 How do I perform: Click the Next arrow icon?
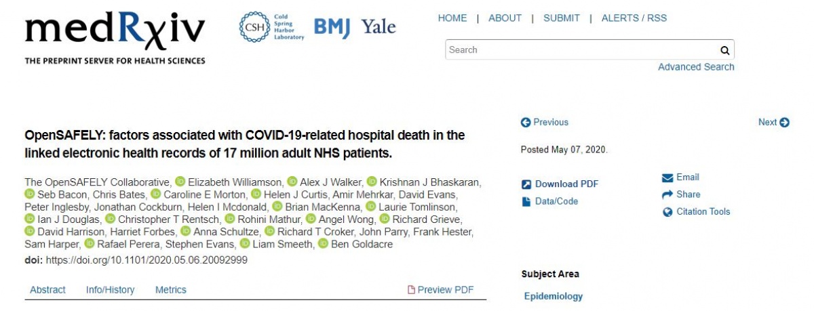(785, 123)
